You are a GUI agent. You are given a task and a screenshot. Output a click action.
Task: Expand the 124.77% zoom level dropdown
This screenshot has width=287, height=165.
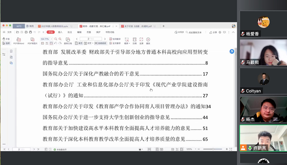click(x=52, y=39)
